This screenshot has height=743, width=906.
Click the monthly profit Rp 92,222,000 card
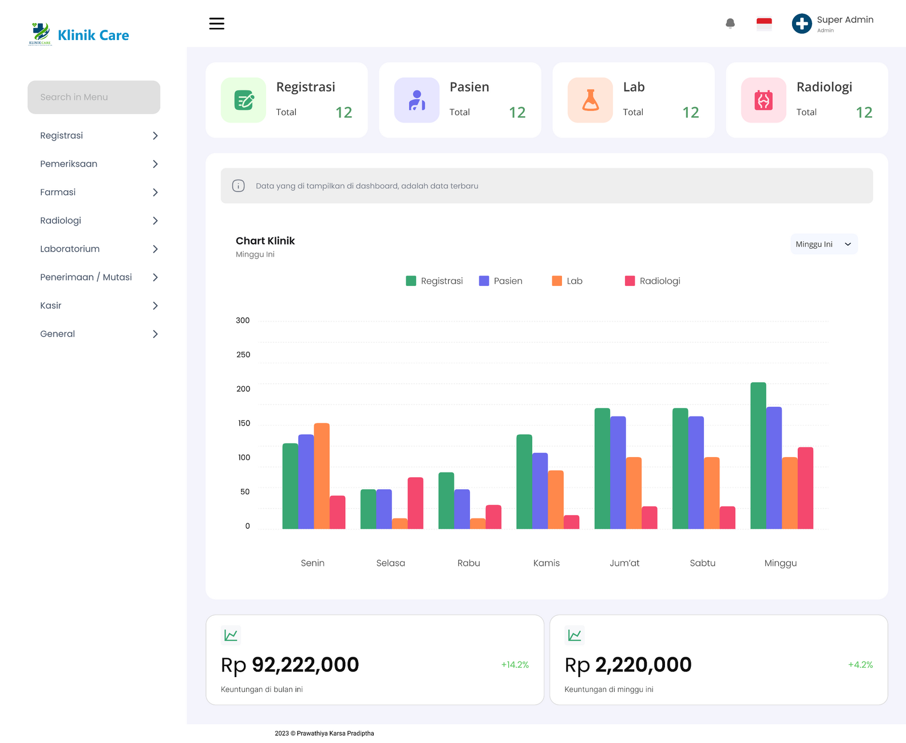(374, 660)
